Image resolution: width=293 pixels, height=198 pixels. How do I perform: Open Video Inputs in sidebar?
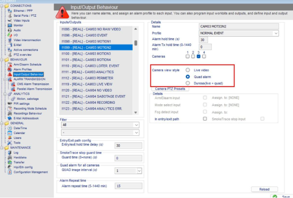point(23,20)
